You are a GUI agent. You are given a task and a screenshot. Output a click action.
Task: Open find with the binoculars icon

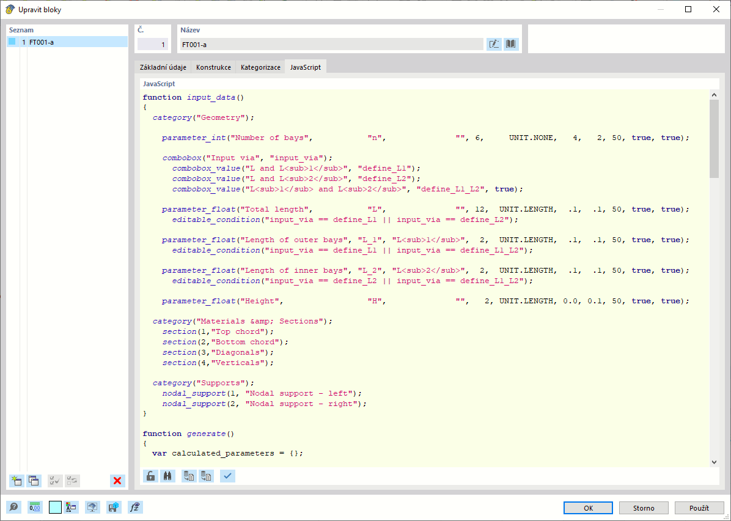coord(168,476)
